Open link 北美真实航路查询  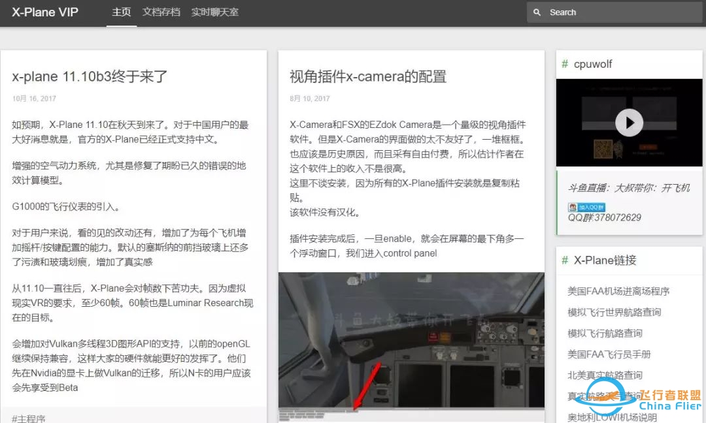click(605, 375)
